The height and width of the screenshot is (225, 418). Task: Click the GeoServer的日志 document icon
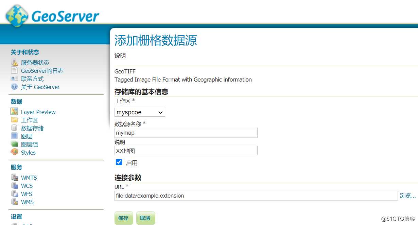click(x=14, y=70)
